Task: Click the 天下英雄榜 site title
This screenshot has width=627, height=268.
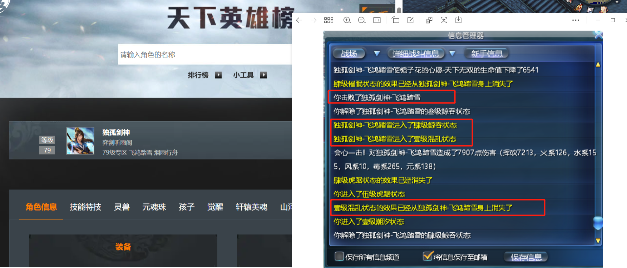Action: click(231, 18)
